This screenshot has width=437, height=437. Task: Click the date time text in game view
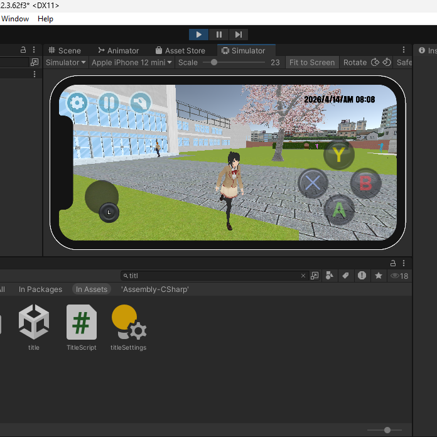click(339, 99)
